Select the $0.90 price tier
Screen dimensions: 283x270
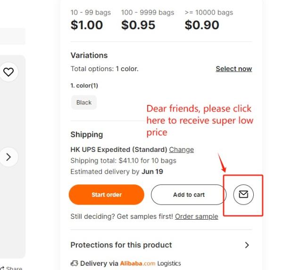coord(202,25)
